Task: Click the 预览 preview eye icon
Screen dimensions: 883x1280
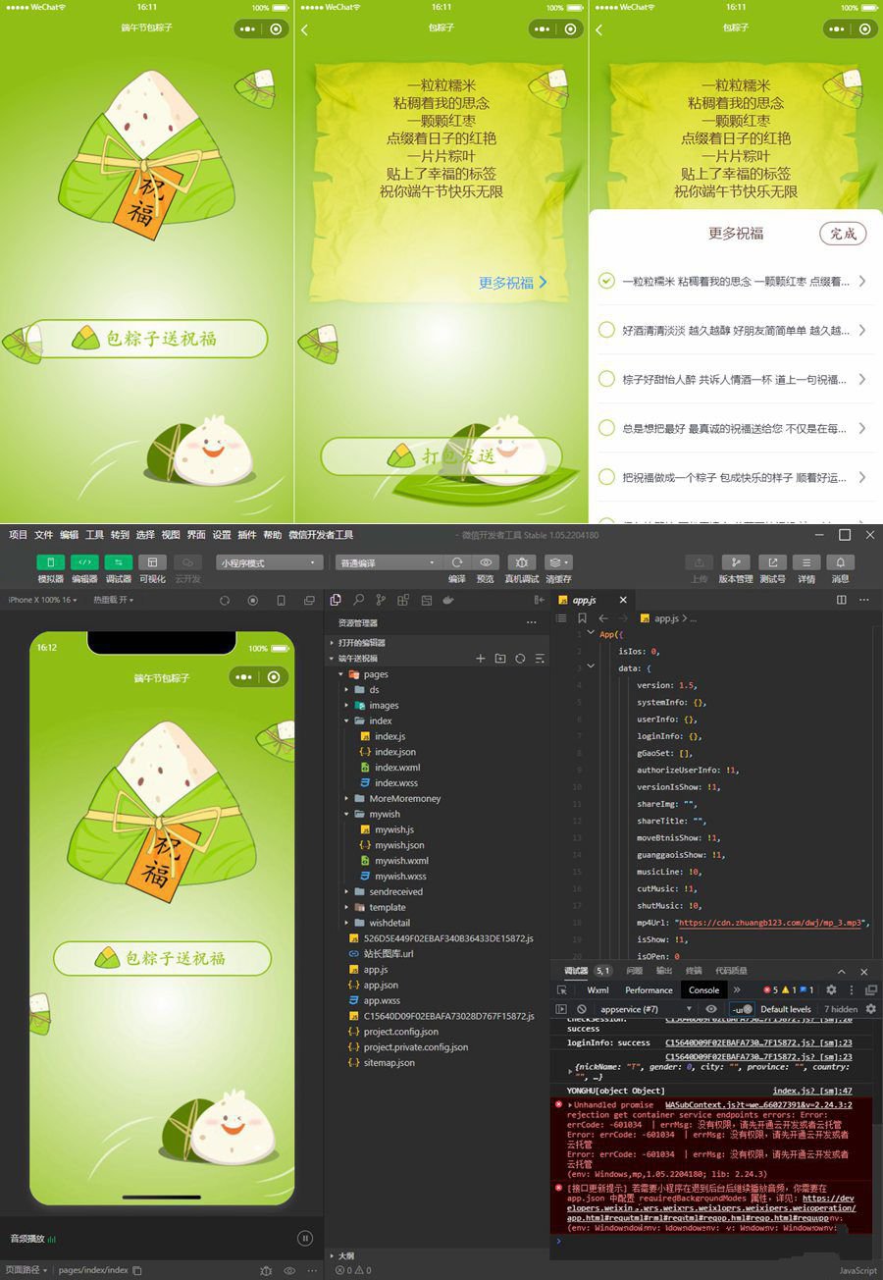Action: pyautogui.click(x=485, y=562)
